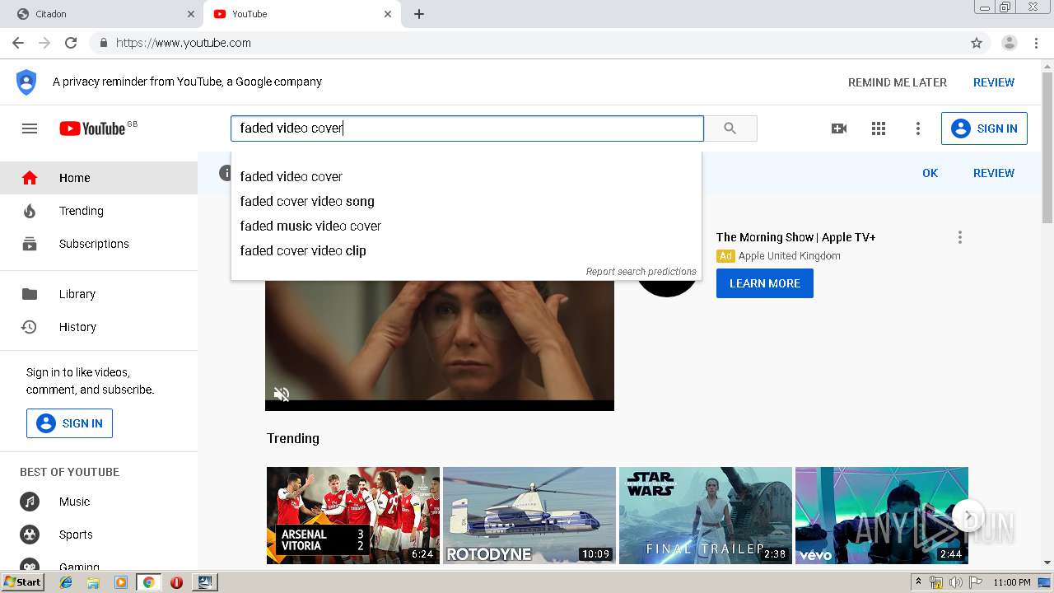Select suggestion 'faded music video cover'

coord(466,226)
